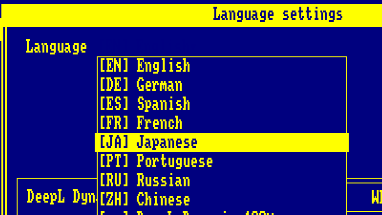Click the [EN] language code tag
This screenshot has height=215, width=382.
click(114, 65)
